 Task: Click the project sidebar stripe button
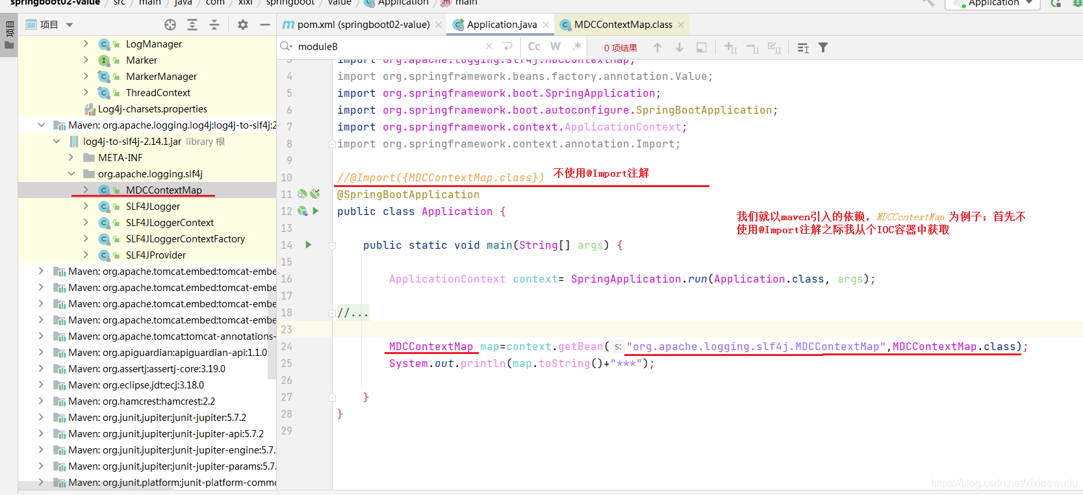(9, 35)
